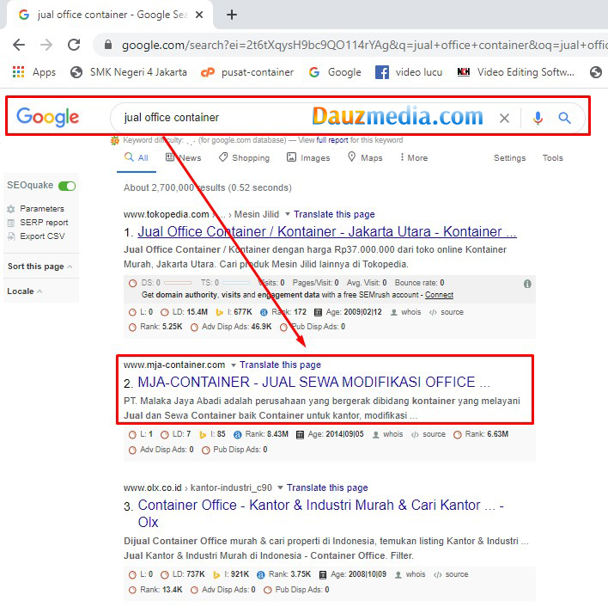Click the padlock site security icon
Screen dimensions: 608x607
108,45
